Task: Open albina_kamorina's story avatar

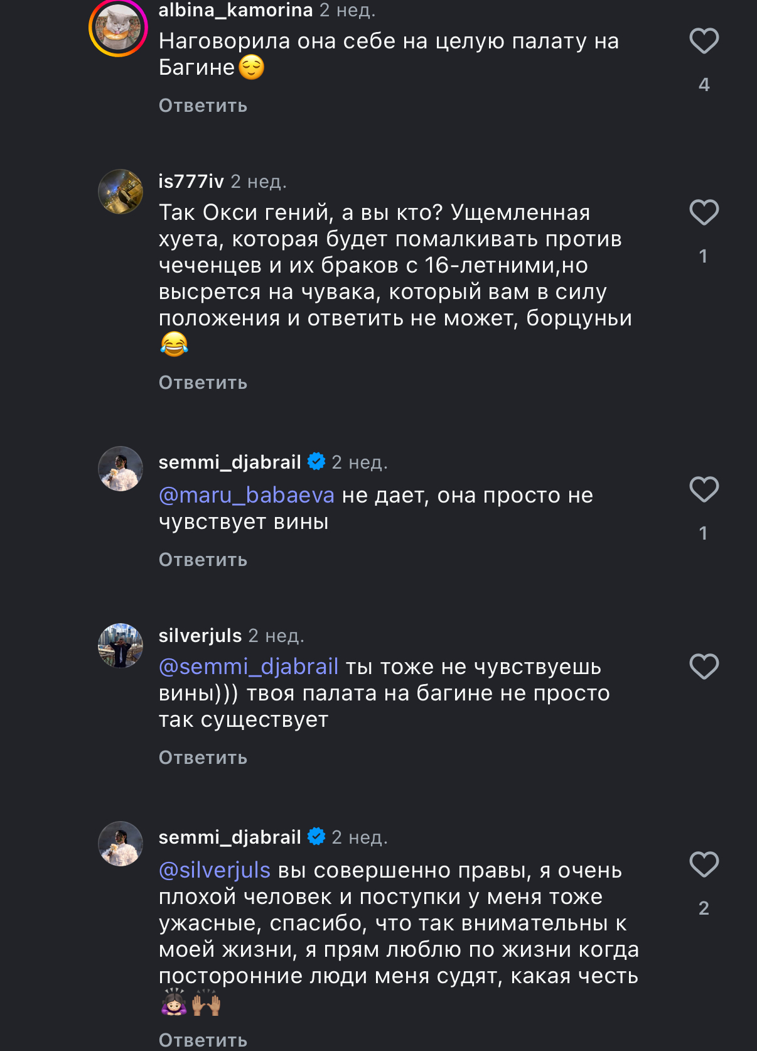Action: click(118, 28)
